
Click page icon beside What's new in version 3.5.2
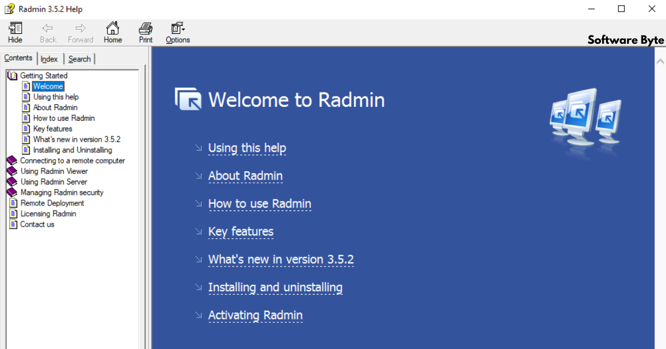click(x=26, y=139)
